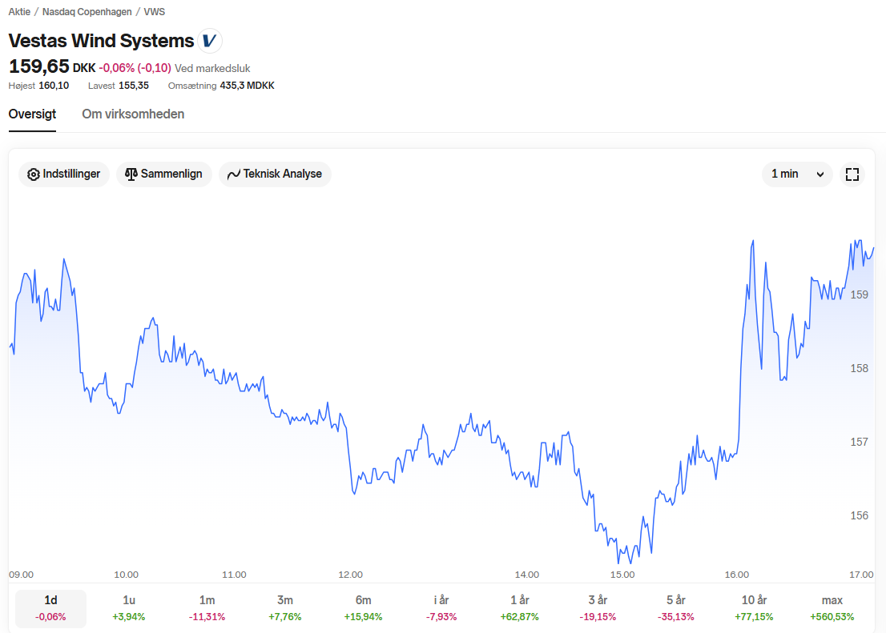Select the 5 år time period
Viewport: 886px width, 633px height.
676,608
